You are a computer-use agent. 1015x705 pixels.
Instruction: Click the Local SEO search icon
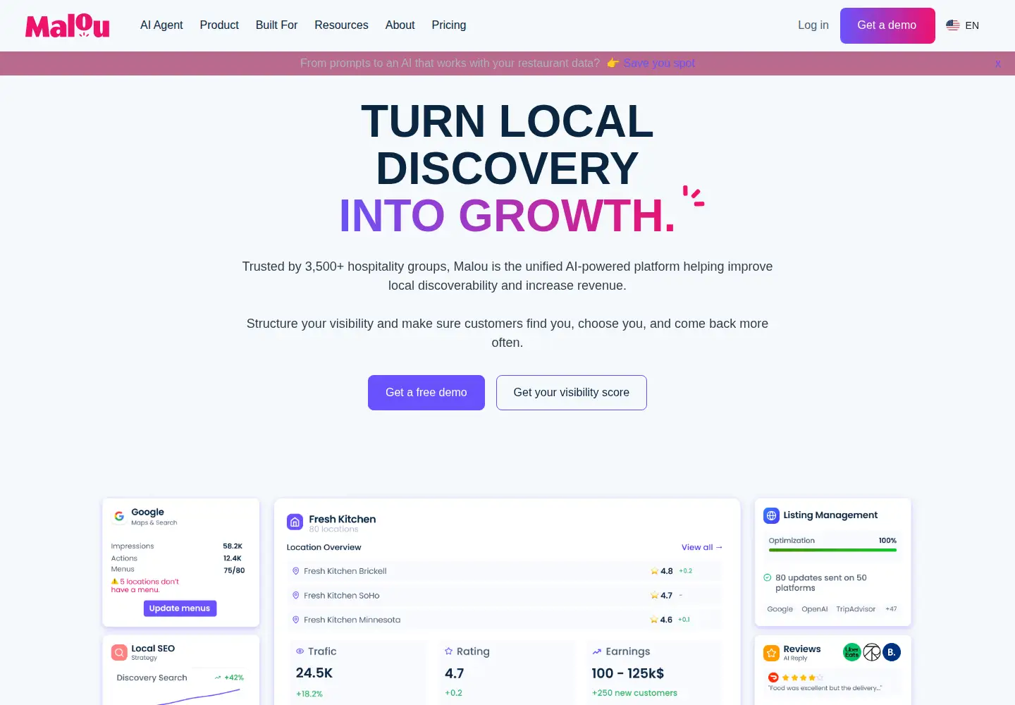pyautogui.click(x=119, y=652)
